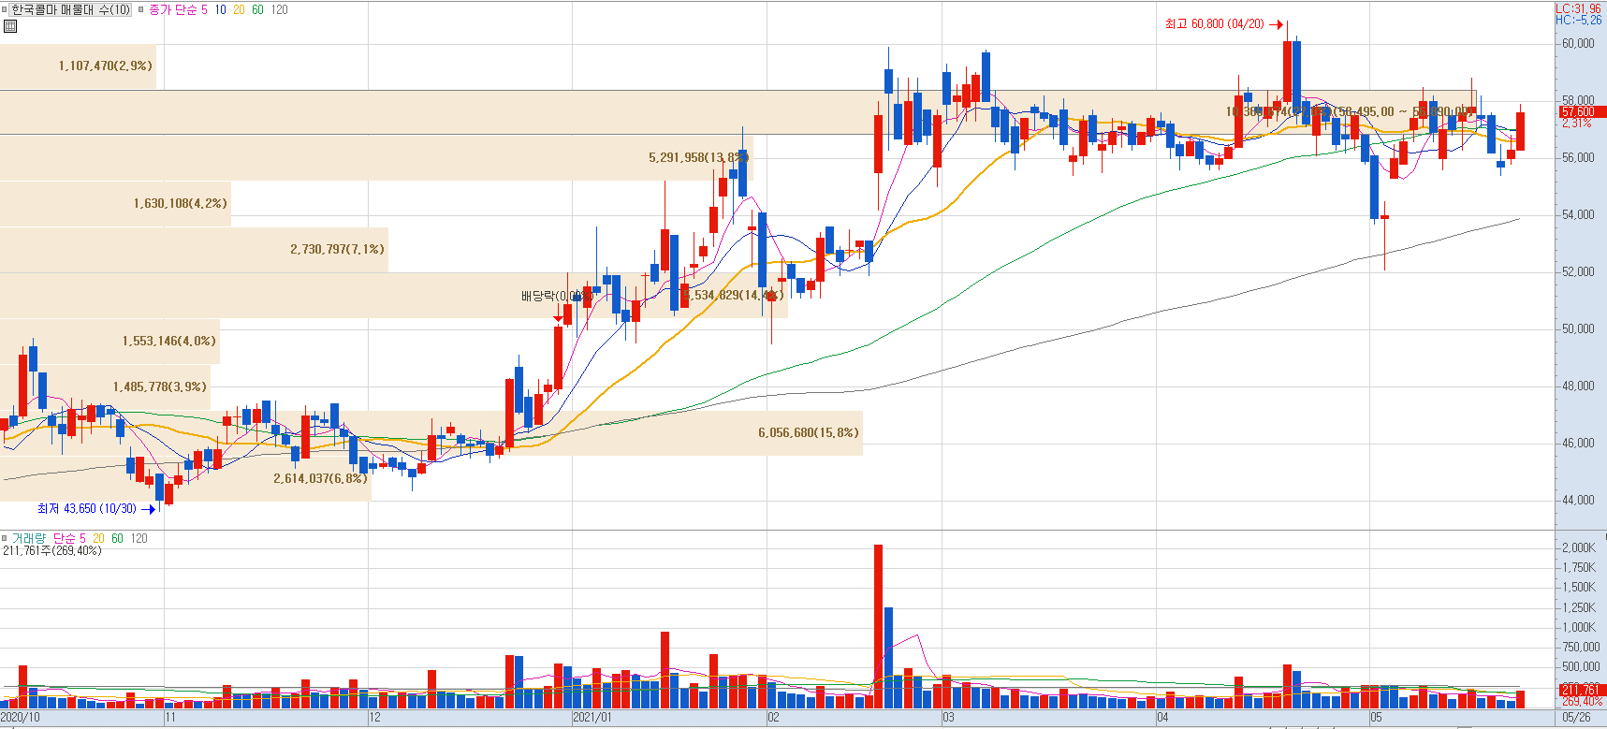Click the volume 단순 moving average label

coord(64,538)
